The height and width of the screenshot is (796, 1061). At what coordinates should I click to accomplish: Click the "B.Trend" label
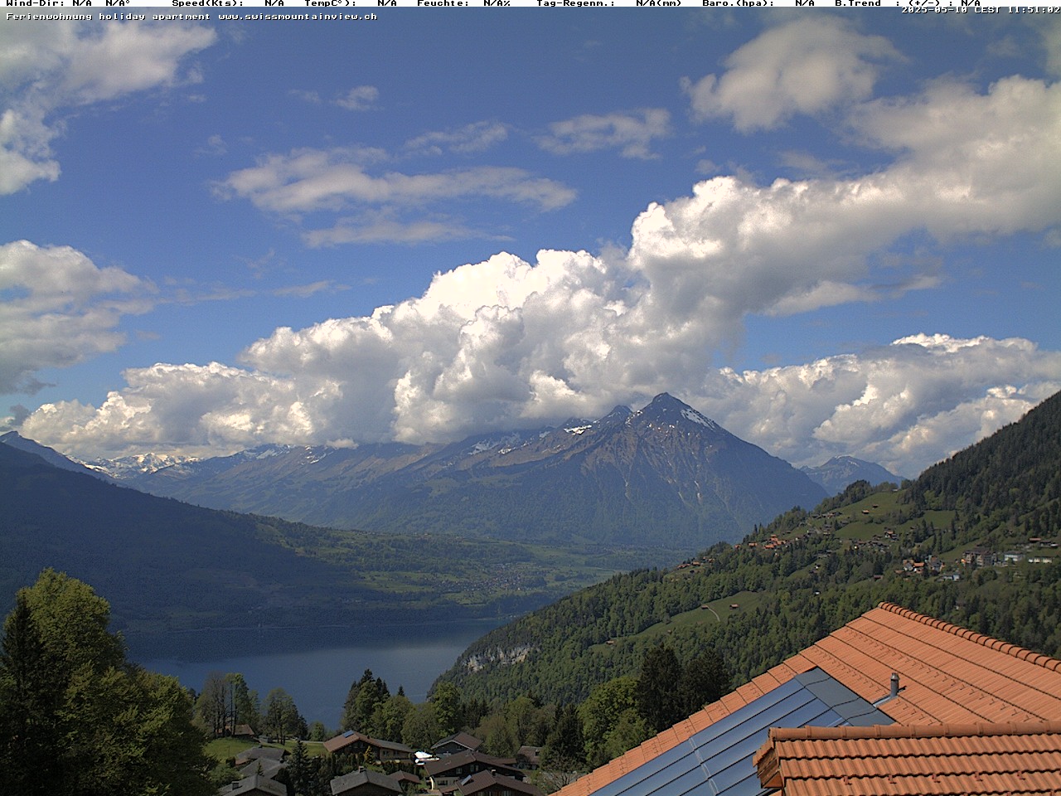point(857,3)
